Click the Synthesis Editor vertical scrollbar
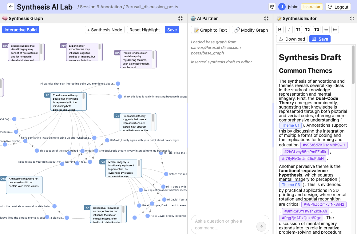 pyautogui.click(x=353, y=65)
